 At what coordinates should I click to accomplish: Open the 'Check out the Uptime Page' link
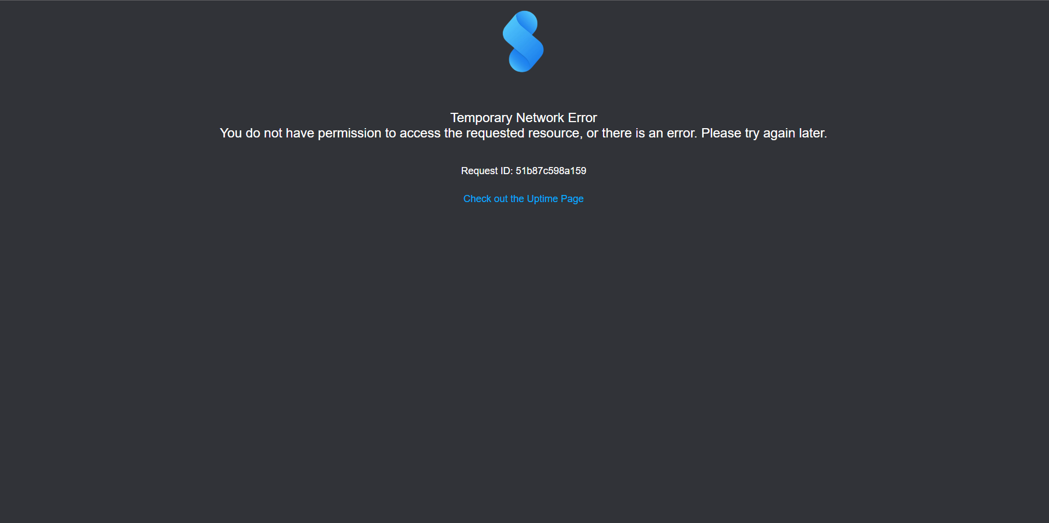coord(523,199)
